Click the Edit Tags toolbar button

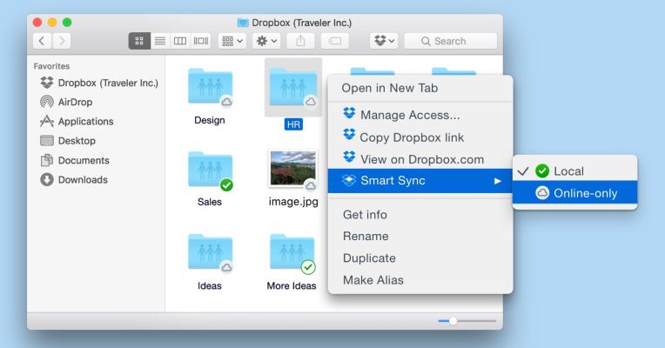click(335, 41)
